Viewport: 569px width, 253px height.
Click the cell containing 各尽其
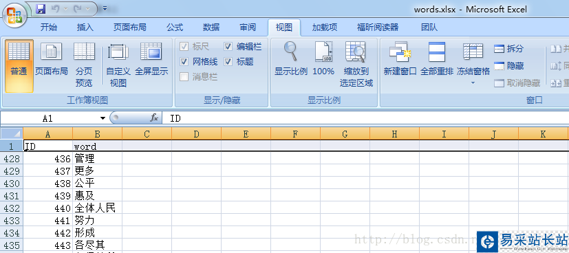(x=97, y=245)
